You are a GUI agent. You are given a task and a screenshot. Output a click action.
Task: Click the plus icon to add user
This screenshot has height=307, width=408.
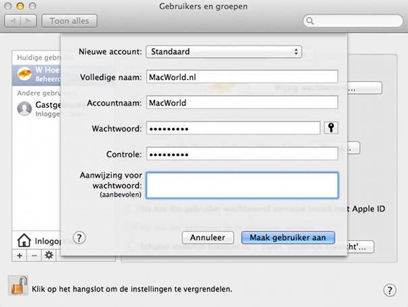19,256
